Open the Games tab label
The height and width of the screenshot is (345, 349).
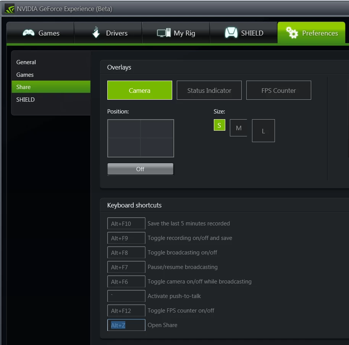[49, 33]
